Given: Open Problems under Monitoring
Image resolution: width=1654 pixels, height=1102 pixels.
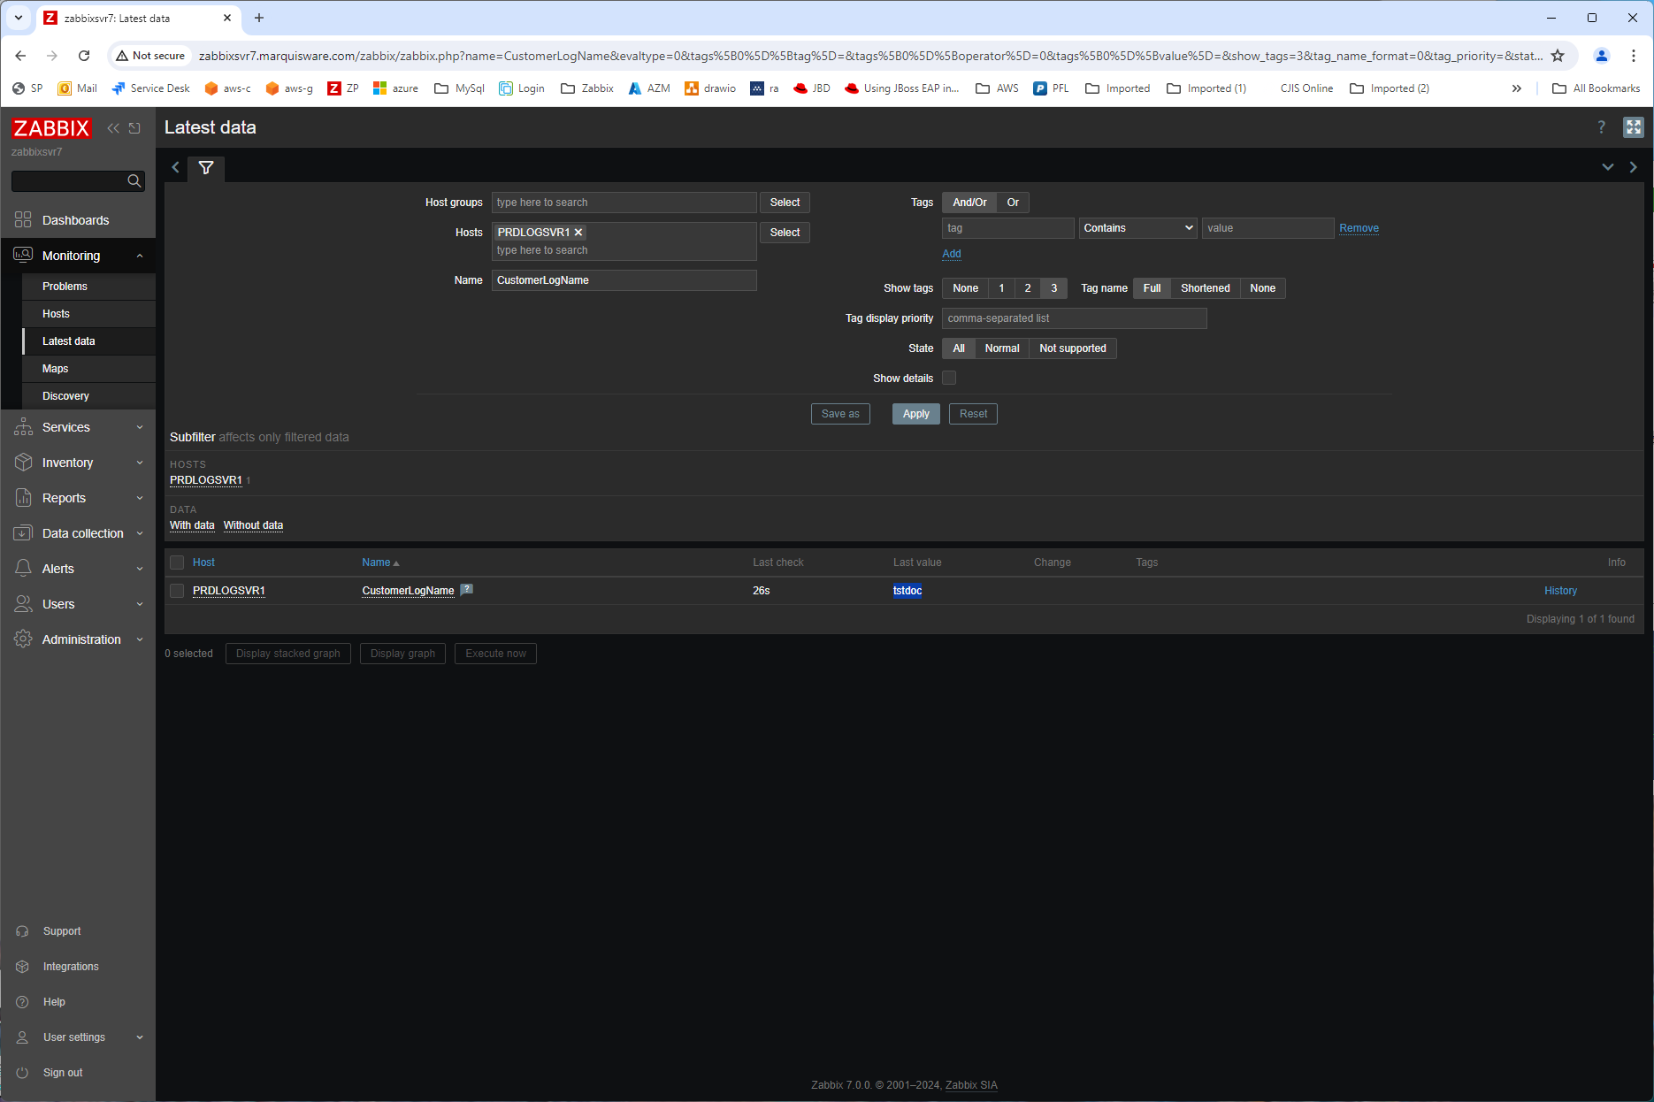Looking at the screenshot, I should point(65,287).
